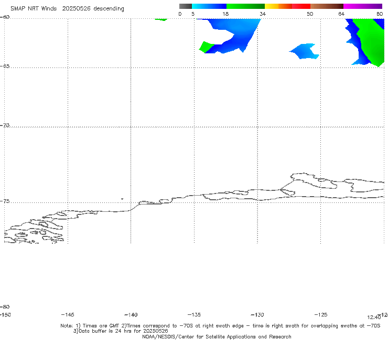
Task: Click the brown segment of the color bar
Action: point(327,6)
